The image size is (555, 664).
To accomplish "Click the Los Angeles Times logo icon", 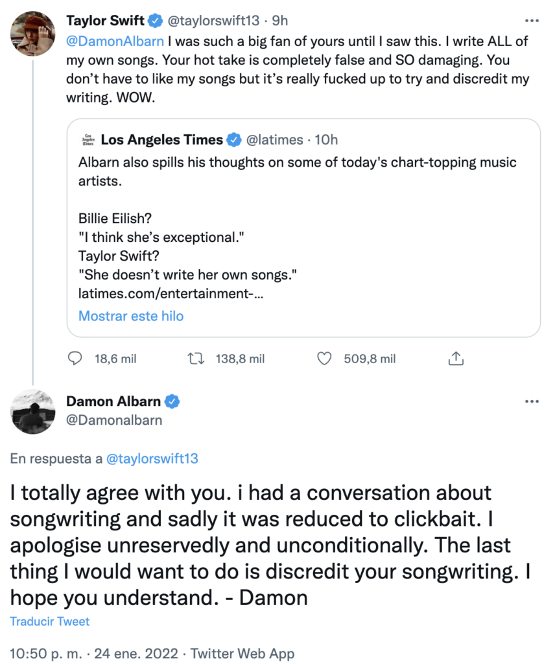I will coord(87,139).
